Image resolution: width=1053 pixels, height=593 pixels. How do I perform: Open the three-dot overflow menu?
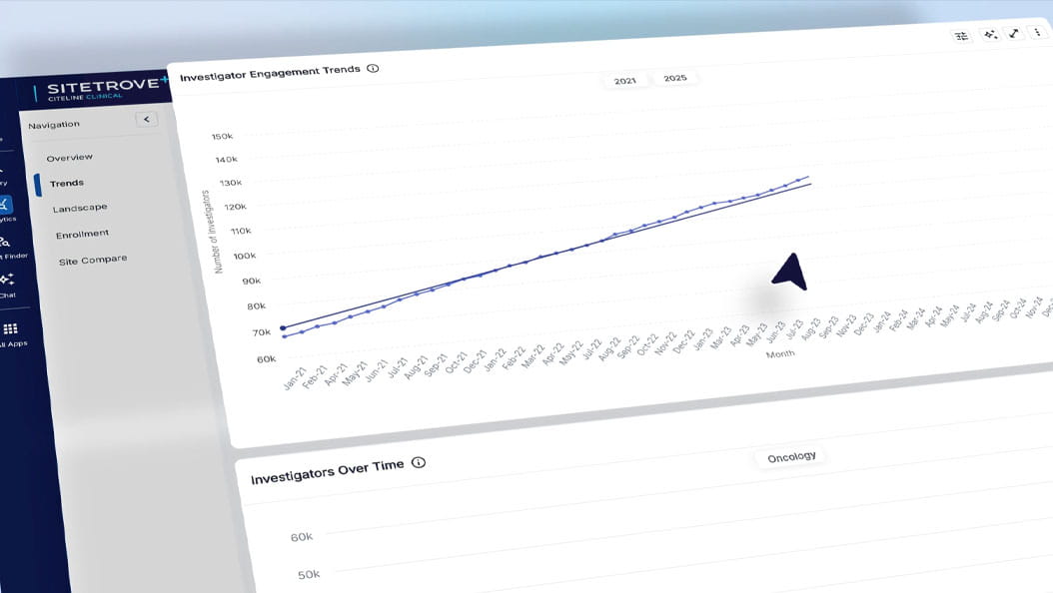pyautogui.click(x=1038, y=30)
